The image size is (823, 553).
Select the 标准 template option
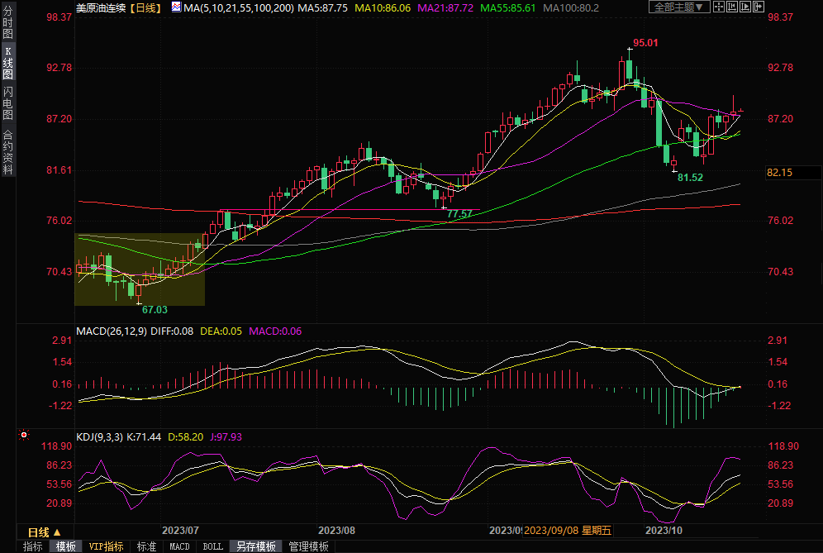coord(146,546)
